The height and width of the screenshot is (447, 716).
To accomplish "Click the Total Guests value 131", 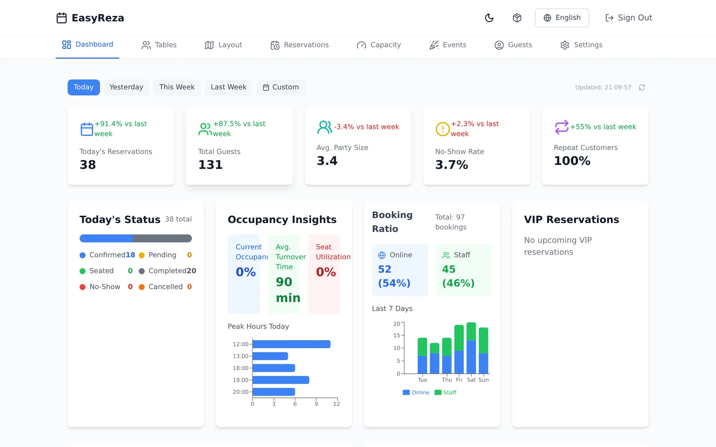I will coord(210,165).
